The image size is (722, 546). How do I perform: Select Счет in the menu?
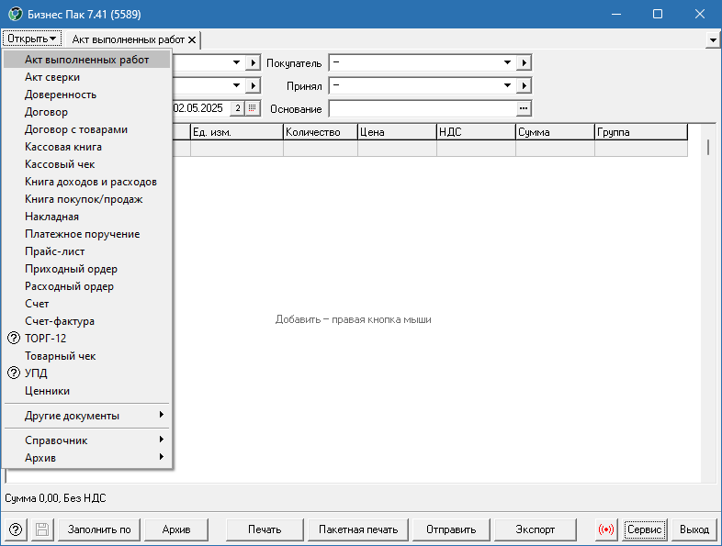[87, 304]
